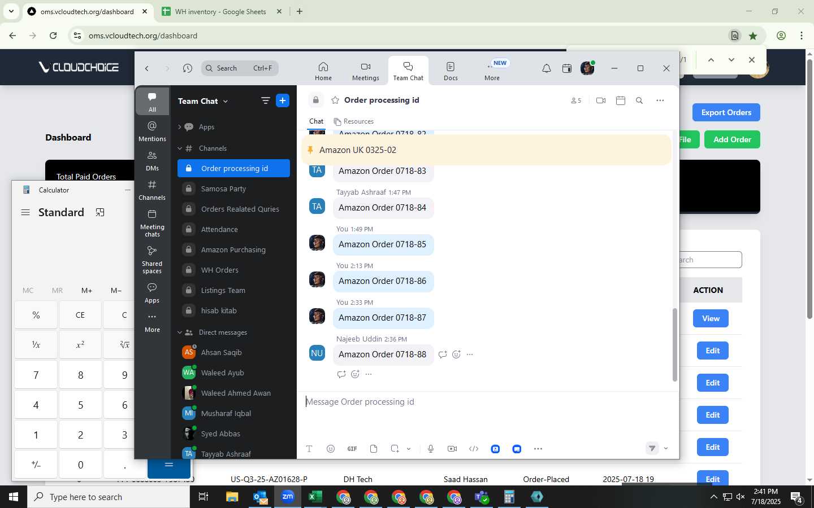Open the WH Orders channel
The width and height of the screenshot is (814, 508).
[233, 270]
